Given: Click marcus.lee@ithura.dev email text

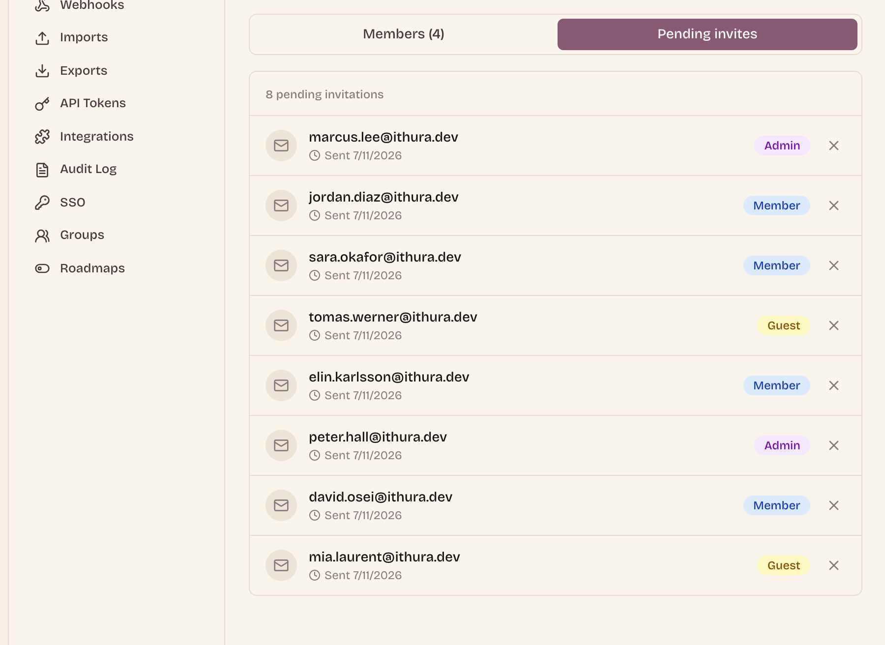Looking at the screenshot, I should coord(383,137).
